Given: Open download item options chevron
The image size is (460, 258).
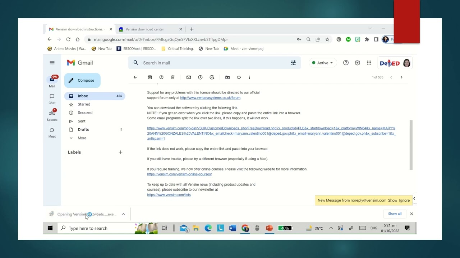Looking at the screenshot, I should tap(123, 214).
